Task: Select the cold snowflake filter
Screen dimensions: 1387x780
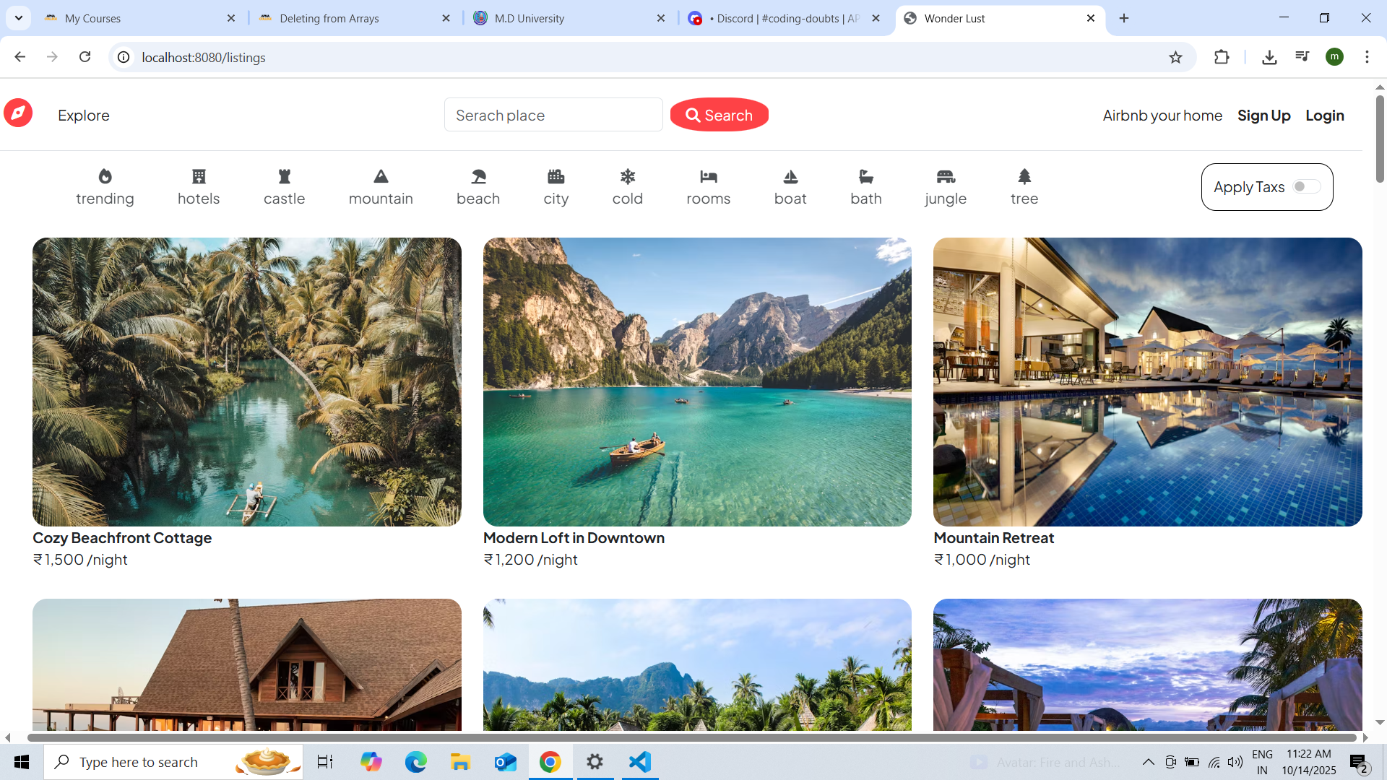Action: (628, 176)
